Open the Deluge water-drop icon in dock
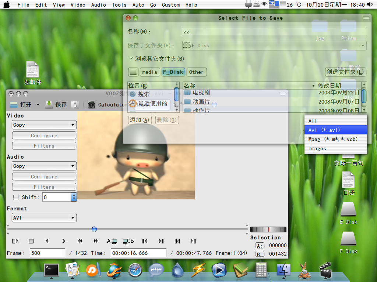This screenshot has height=282, width=377. 177,270
